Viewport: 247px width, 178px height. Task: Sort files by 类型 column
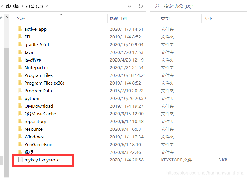(165, 19)
